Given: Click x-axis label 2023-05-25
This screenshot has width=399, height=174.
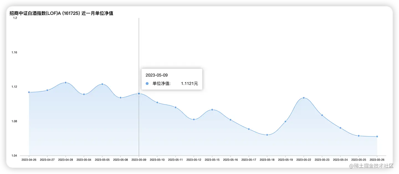Looking at the screenshot, I should tap(359, 160).
